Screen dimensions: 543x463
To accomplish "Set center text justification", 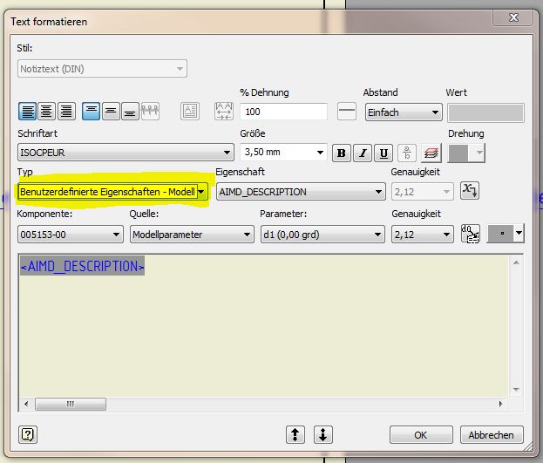I will tap(46, 112).
